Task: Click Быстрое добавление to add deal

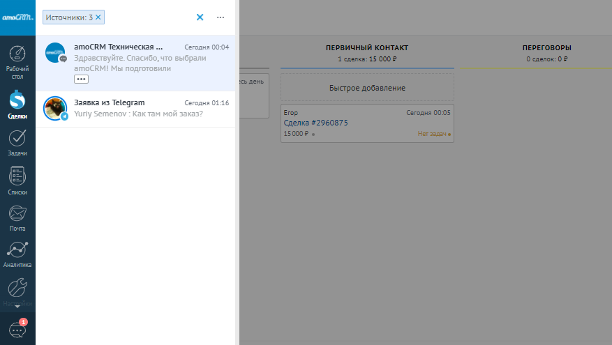Action: (367, 89)
